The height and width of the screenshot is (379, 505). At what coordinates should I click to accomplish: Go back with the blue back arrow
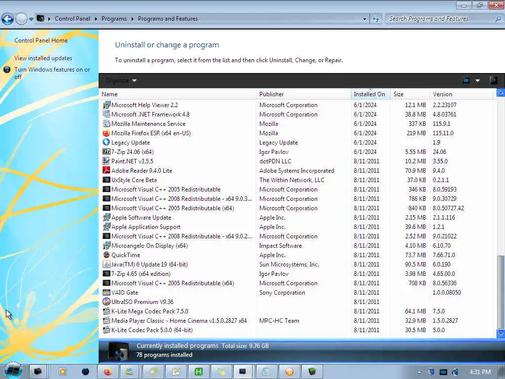(7, 19)
